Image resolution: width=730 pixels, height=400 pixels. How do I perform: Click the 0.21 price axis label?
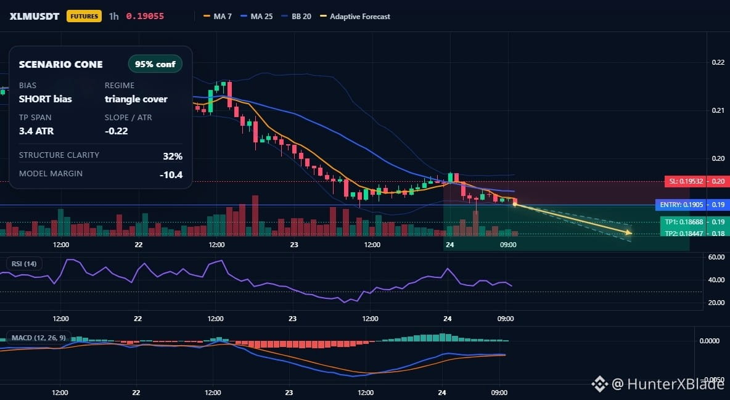718,110
